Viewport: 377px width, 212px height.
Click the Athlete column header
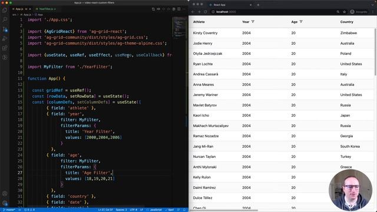coord(199,22)
